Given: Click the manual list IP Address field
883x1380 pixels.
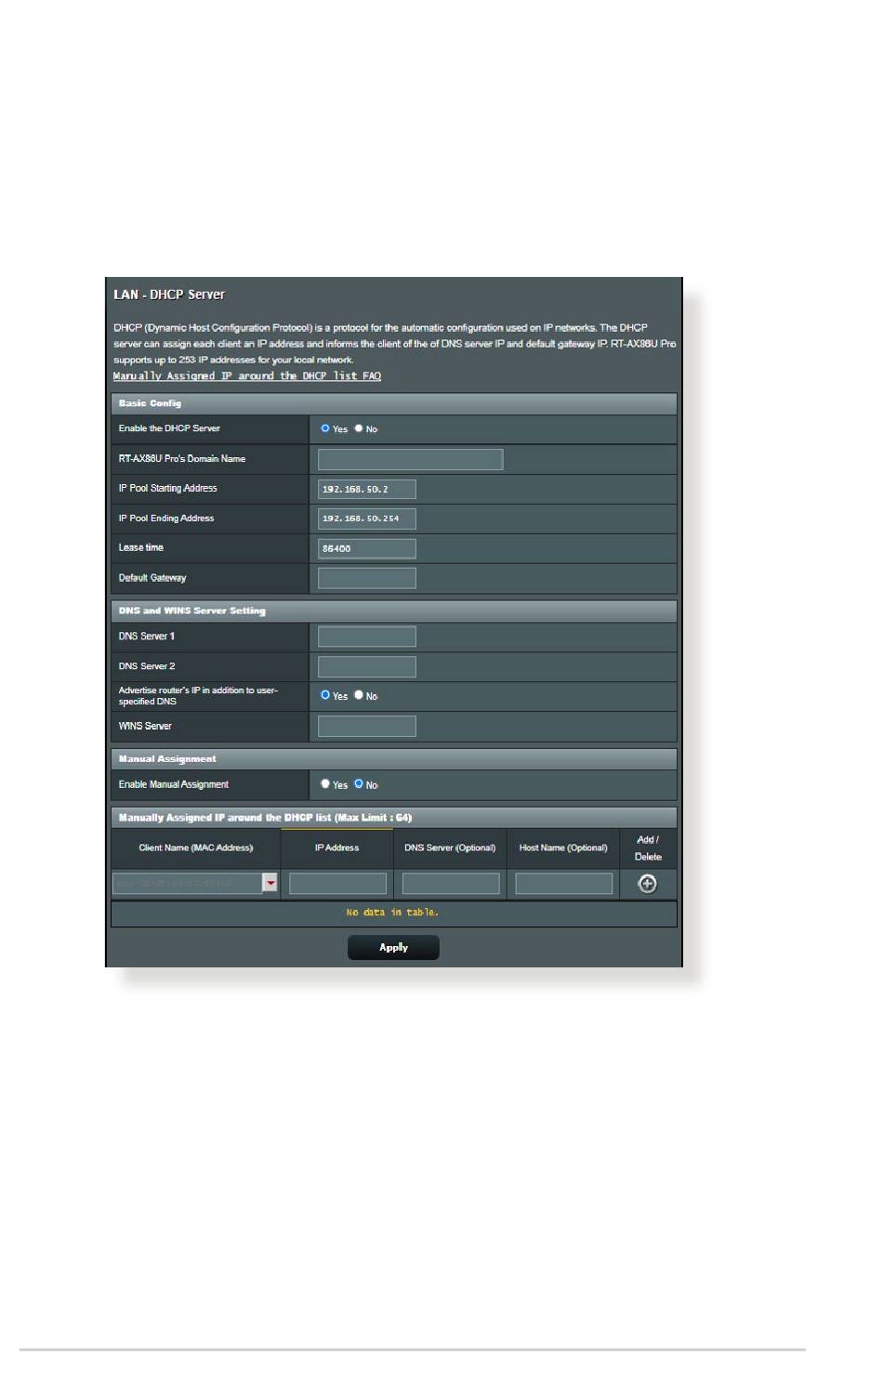Looking at the screenshot, I should coord(337,884).
